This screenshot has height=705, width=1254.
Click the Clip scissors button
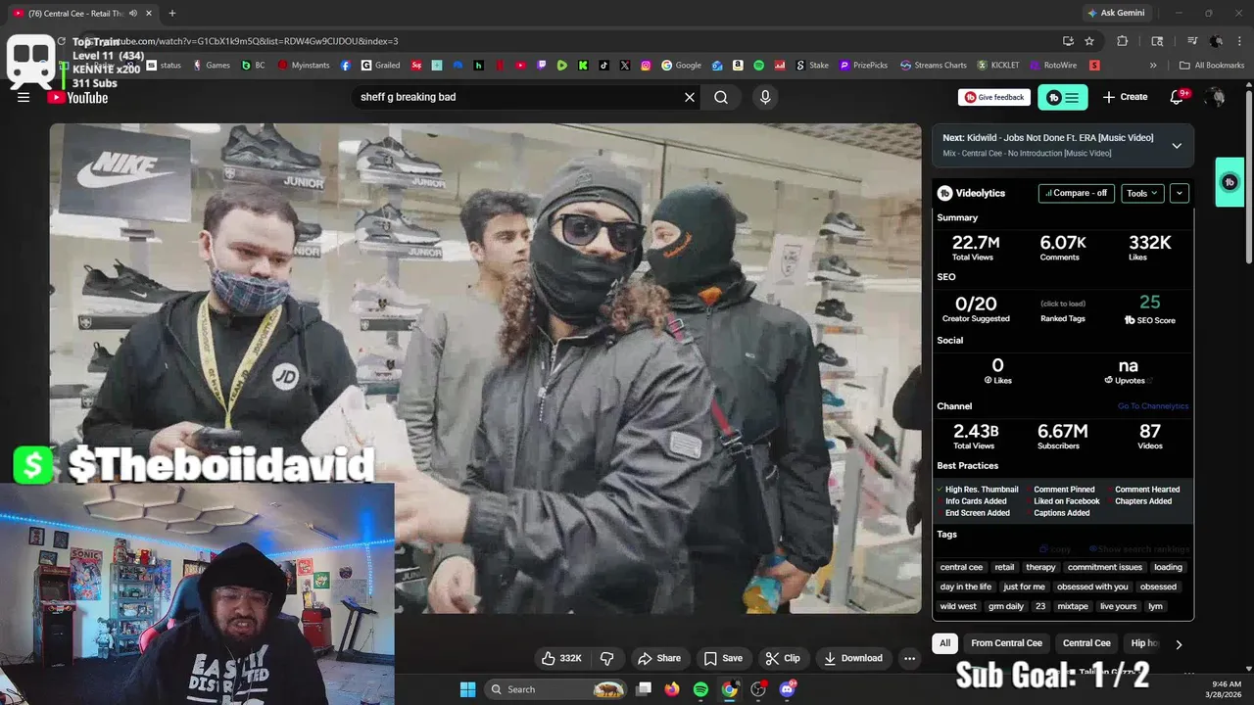(x=783, y=658)
